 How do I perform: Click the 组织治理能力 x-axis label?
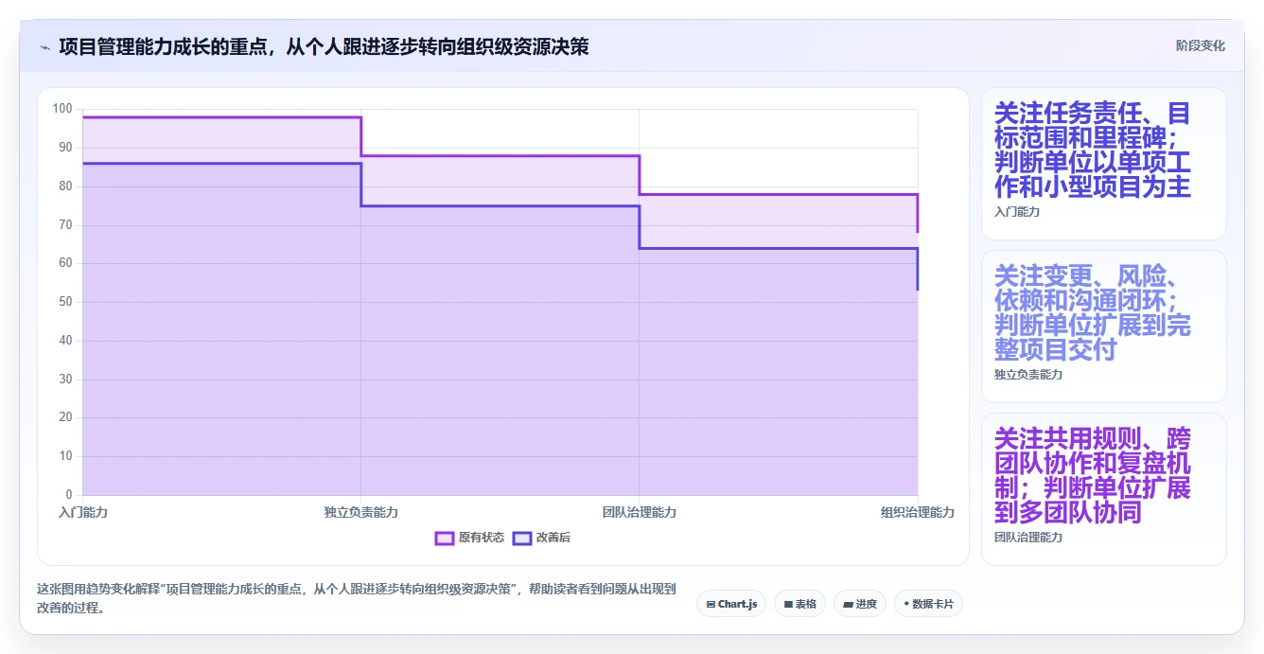click(x=918, y=512)
